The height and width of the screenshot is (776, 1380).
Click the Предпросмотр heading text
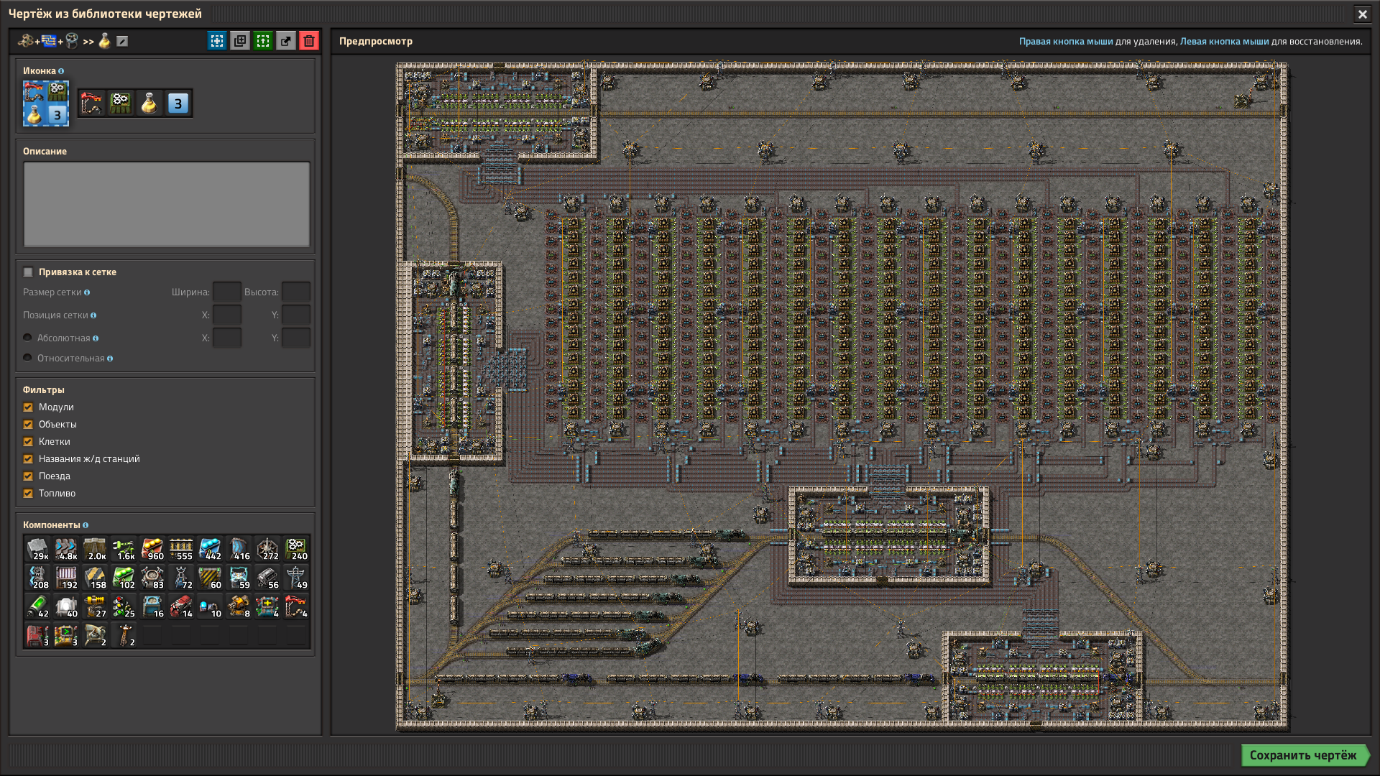point(376,41)
